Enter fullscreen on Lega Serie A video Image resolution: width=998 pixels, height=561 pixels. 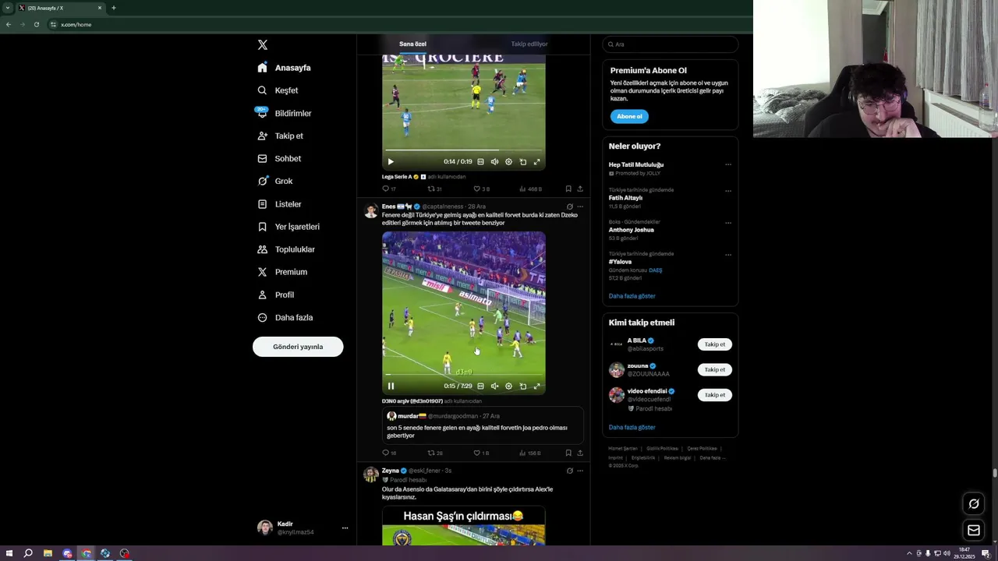point(536,162)
